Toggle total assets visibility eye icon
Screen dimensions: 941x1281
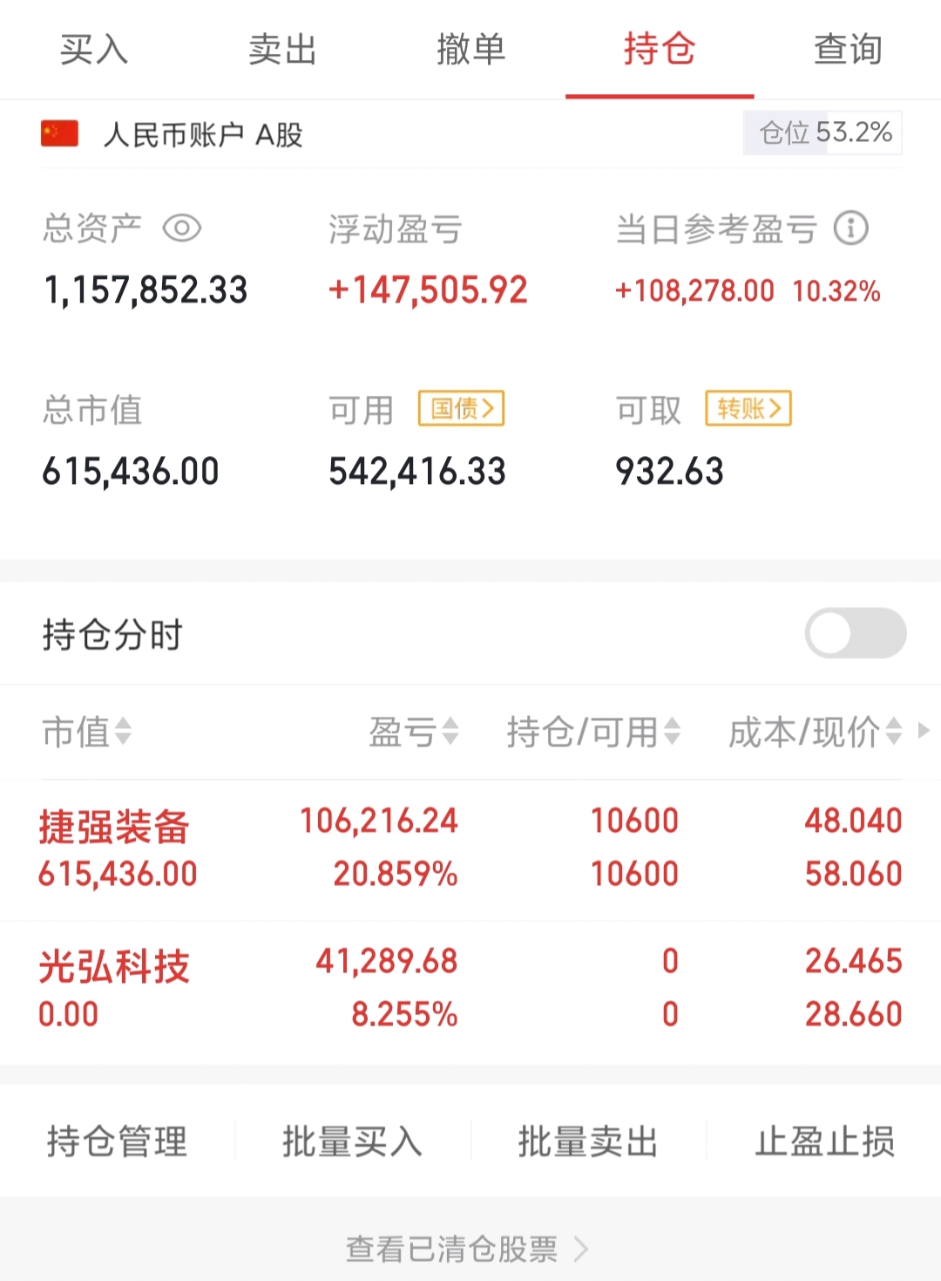182,228
